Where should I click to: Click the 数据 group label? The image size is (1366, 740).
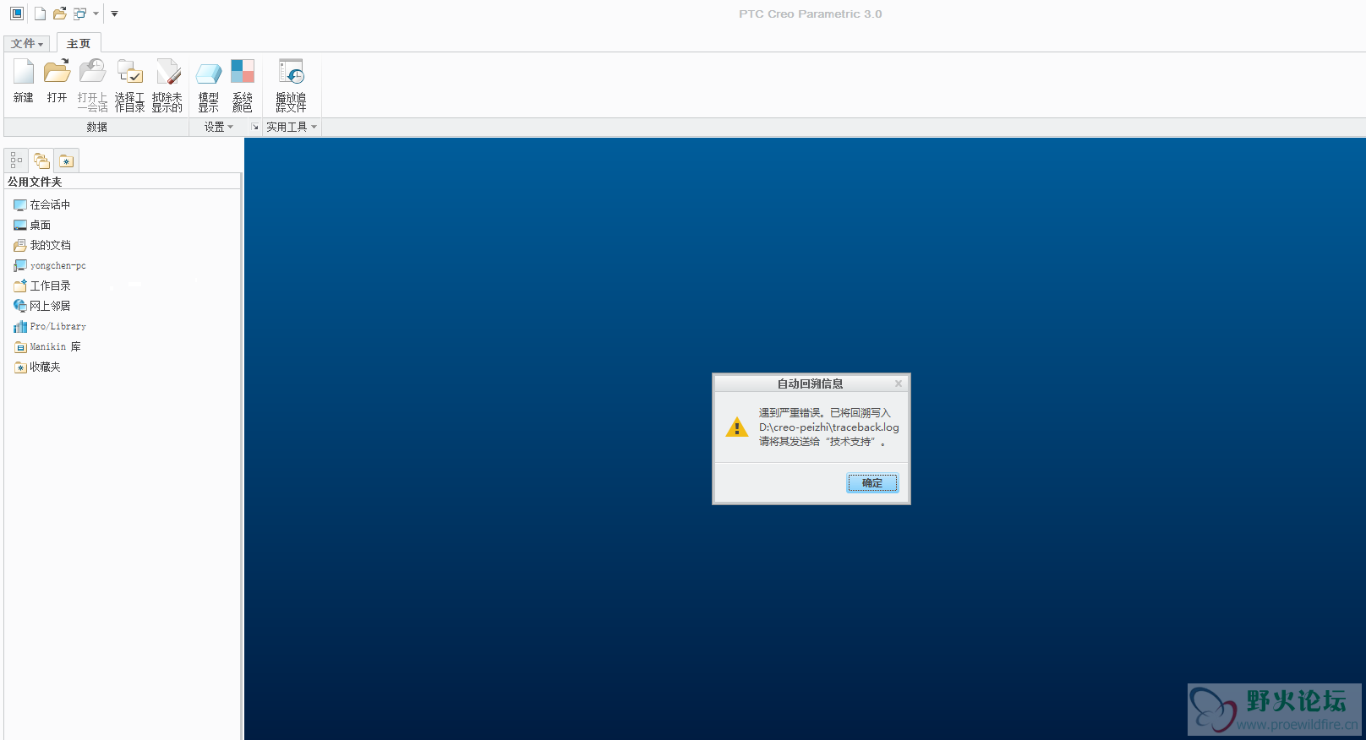[96, 127]
